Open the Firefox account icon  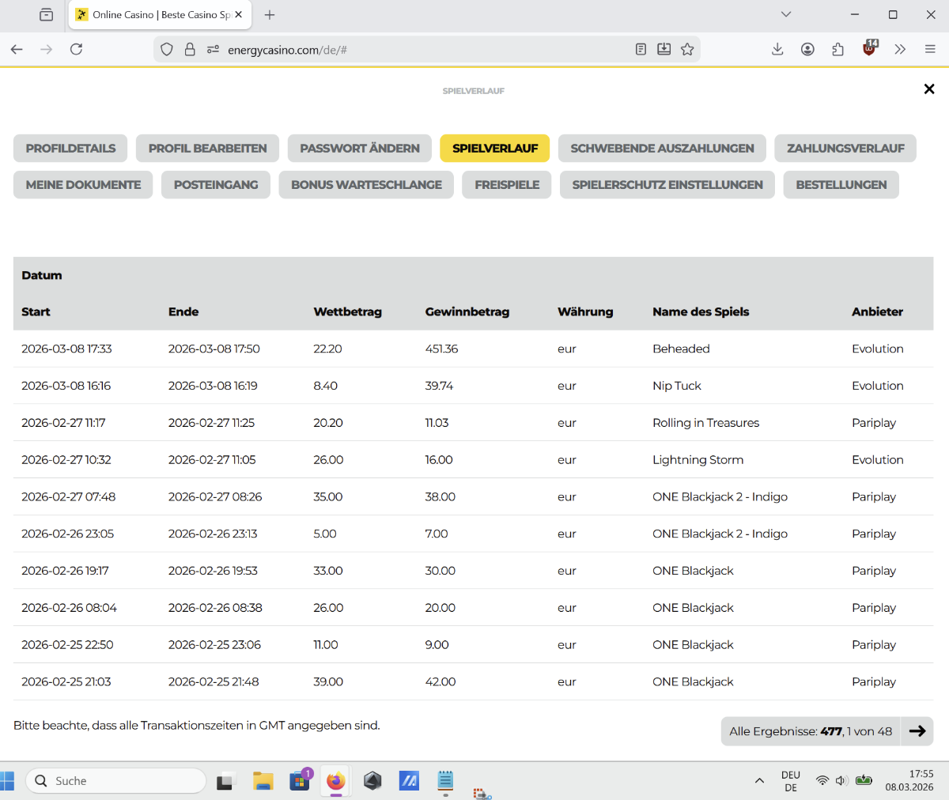point(807,49)
